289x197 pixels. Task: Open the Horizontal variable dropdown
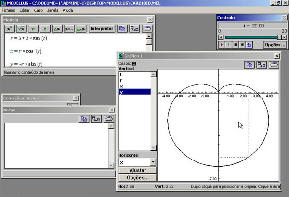tap(153, 162)
